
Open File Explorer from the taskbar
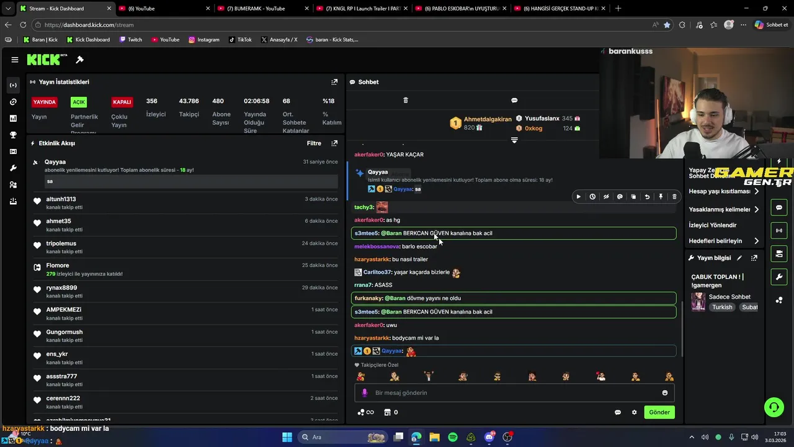tap(434, 437)
